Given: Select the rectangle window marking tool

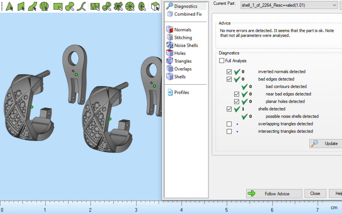Looking at the screenshot, I should tap(58, 6).
